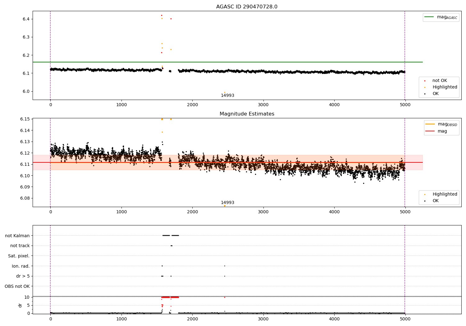Click the 6.08 y-axis tick in middle plot
The height and width of the screenshot is (326, 466).
pyautogui.click(x=25, y=198)
